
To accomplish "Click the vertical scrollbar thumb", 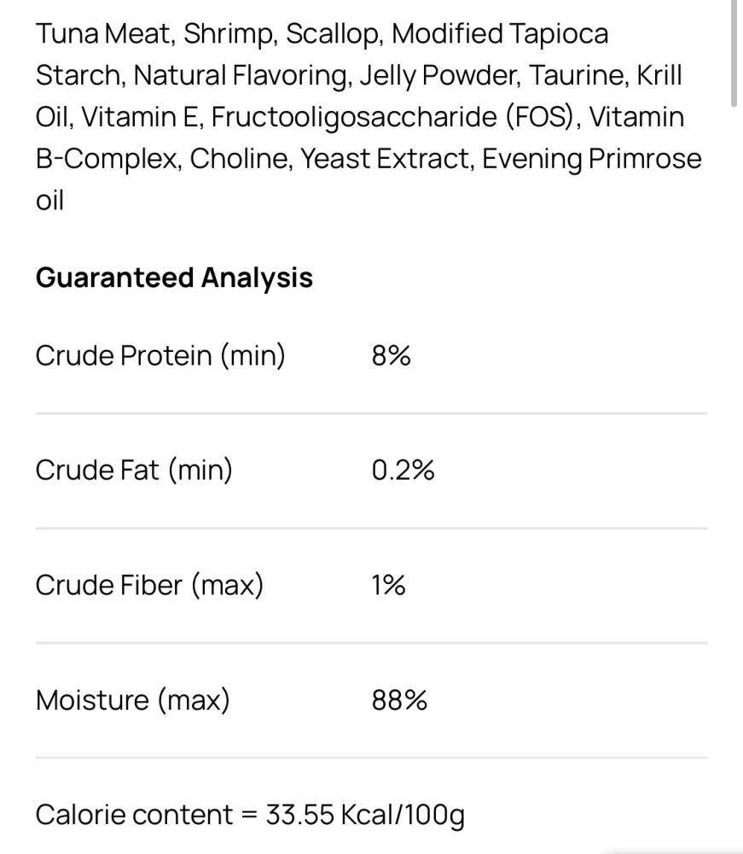I will pos(734,52).
